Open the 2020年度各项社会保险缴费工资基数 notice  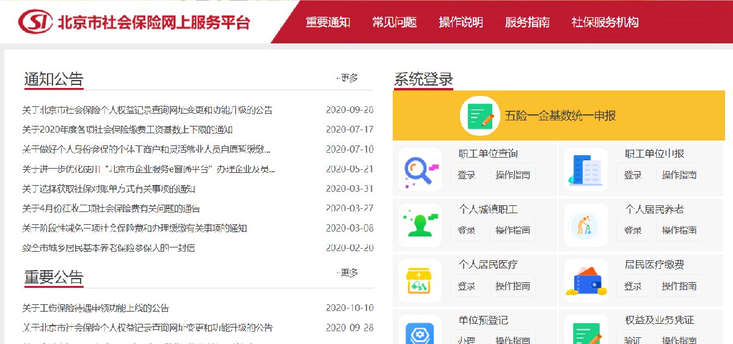tap(128, 130)
